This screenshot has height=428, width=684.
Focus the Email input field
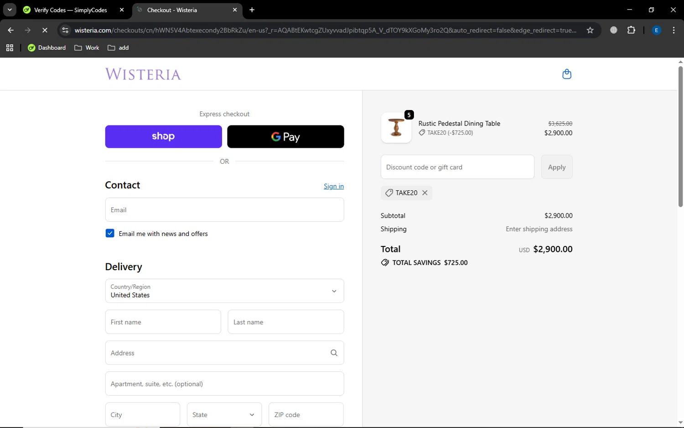[224, 209]
